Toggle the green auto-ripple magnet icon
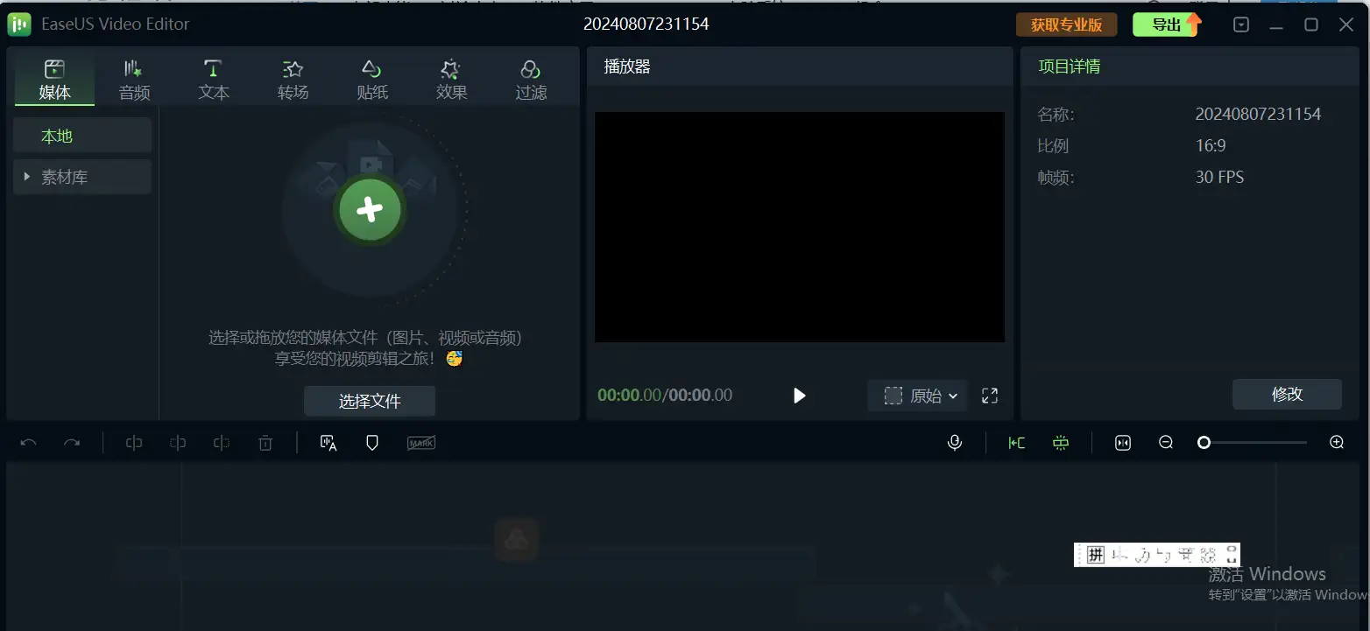The image size is (1370, 631). (1016, 443)
